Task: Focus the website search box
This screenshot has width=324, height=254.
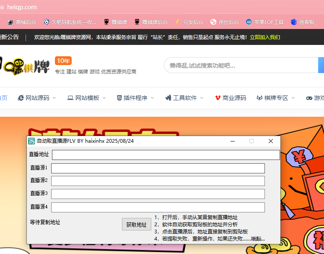Action: click(x=239, y=65)
